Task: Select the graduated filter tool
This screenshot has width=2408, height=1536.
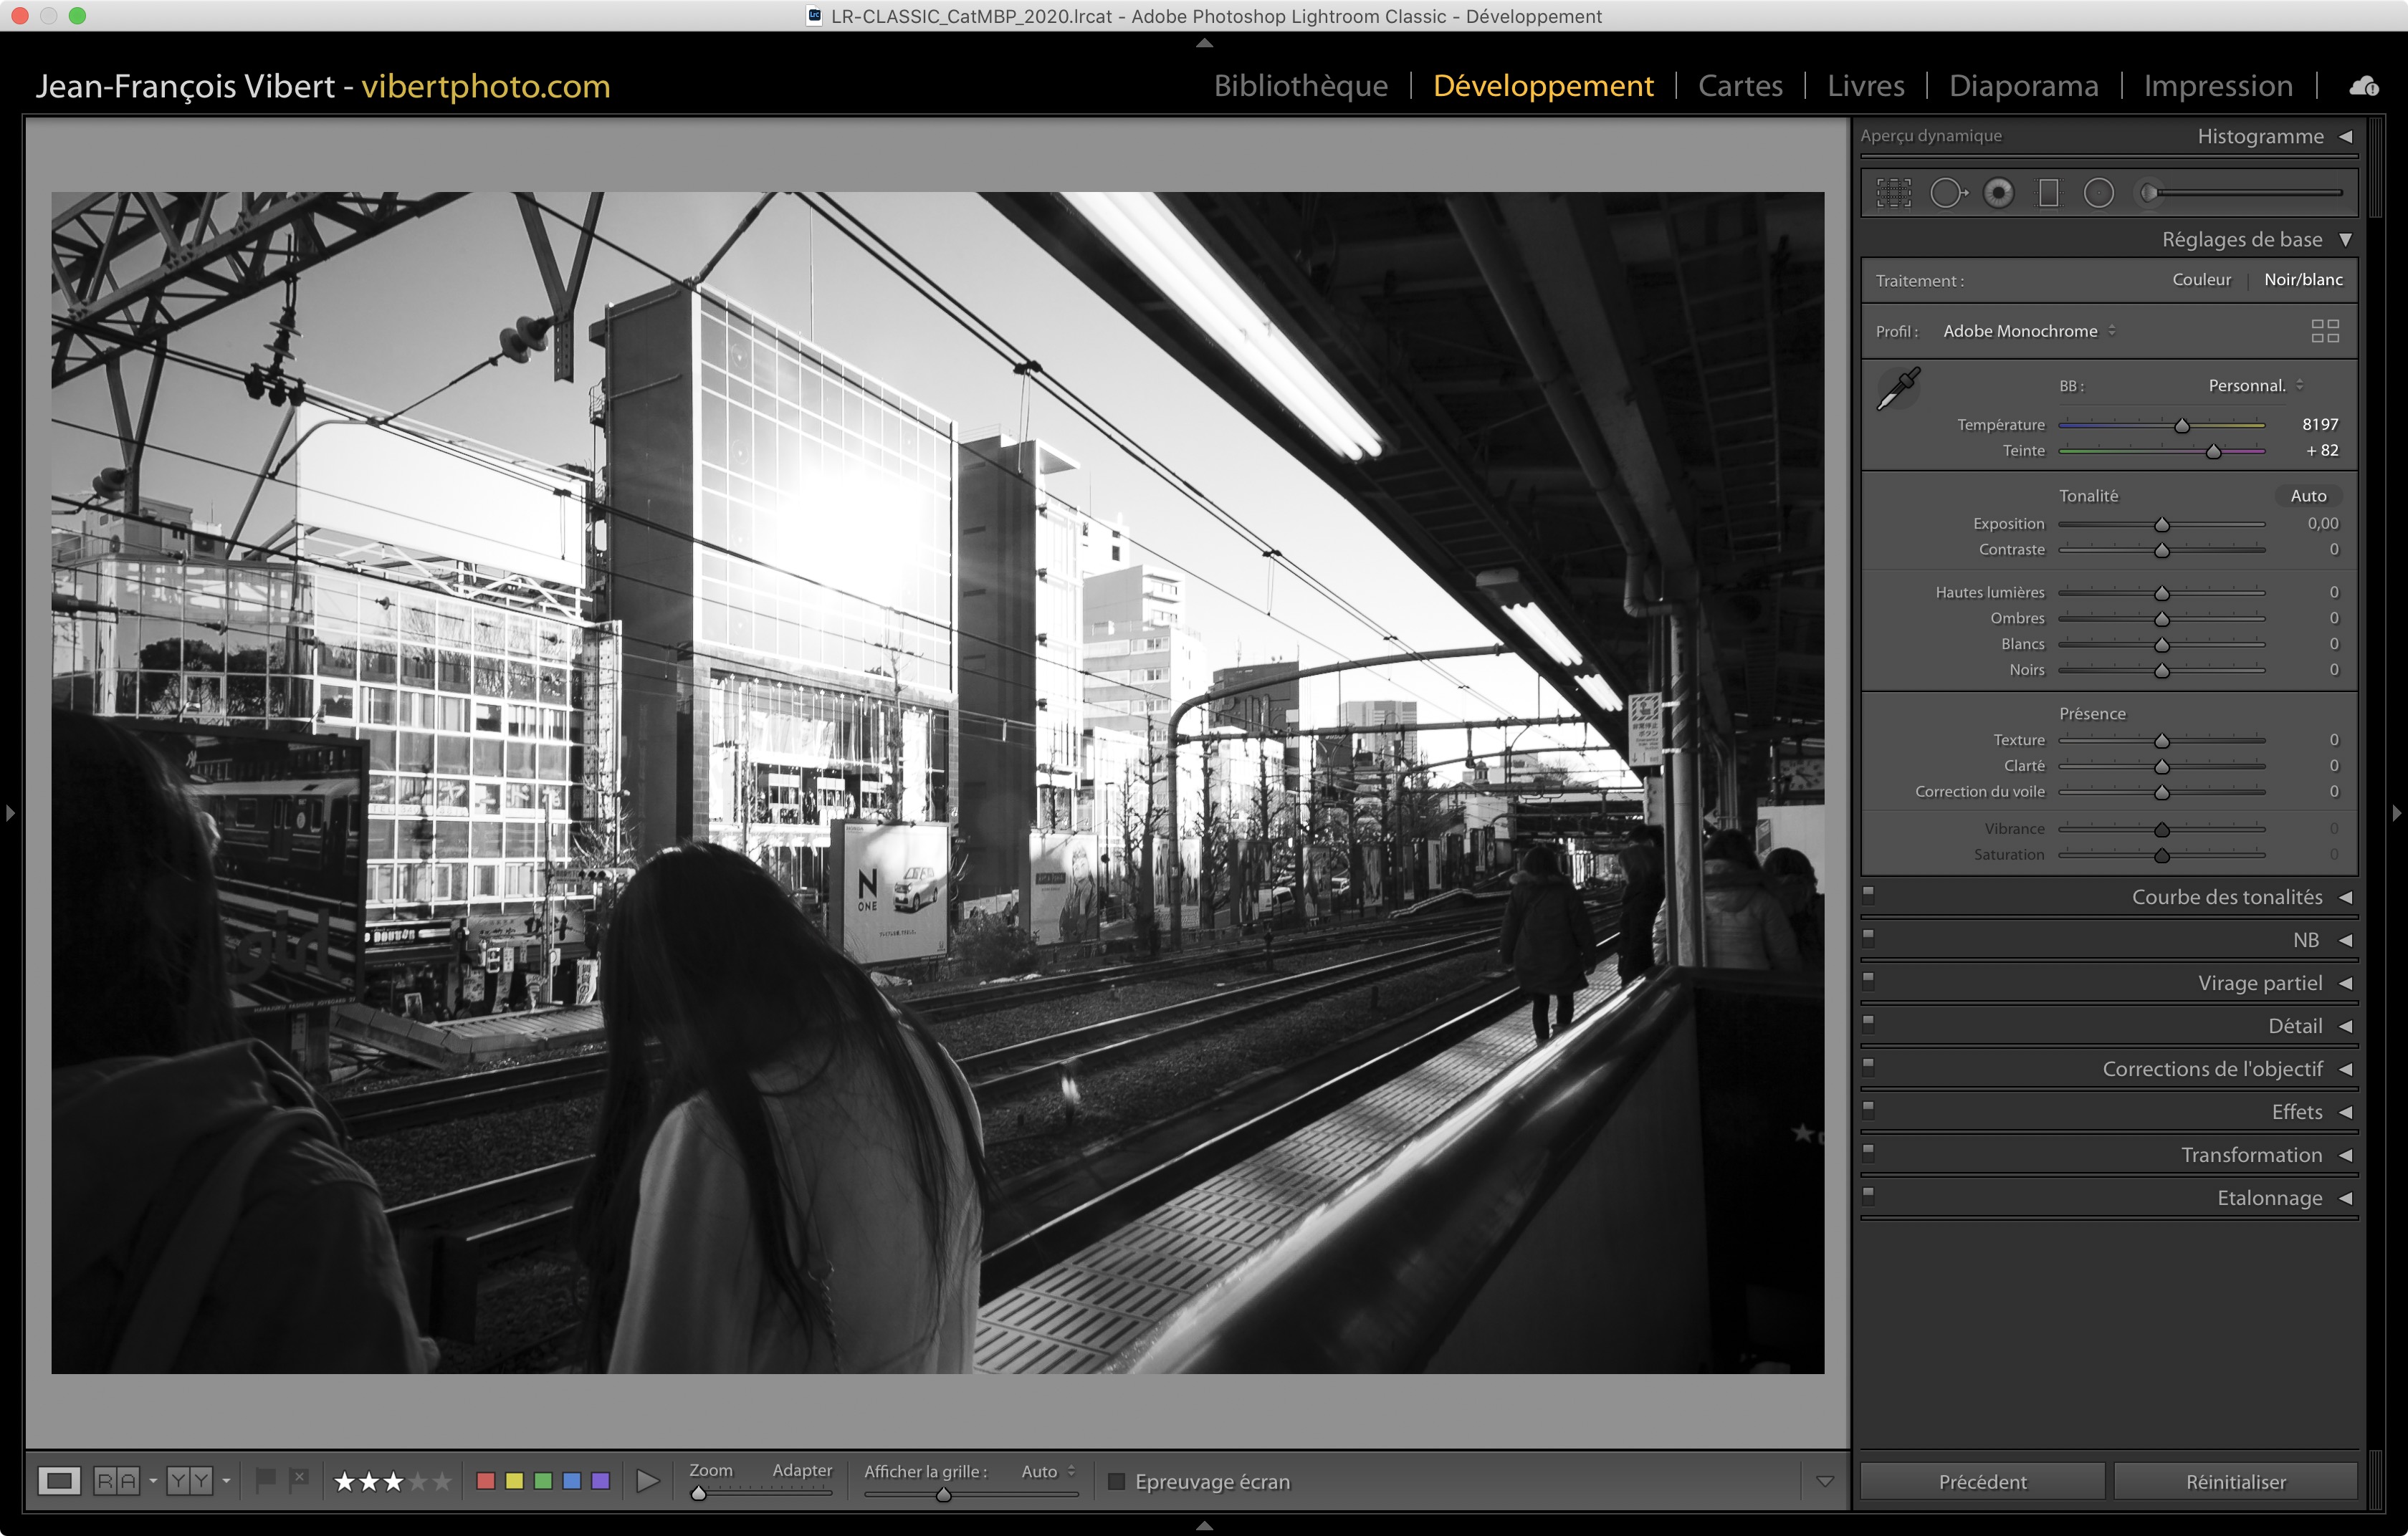Action: 2048,193
